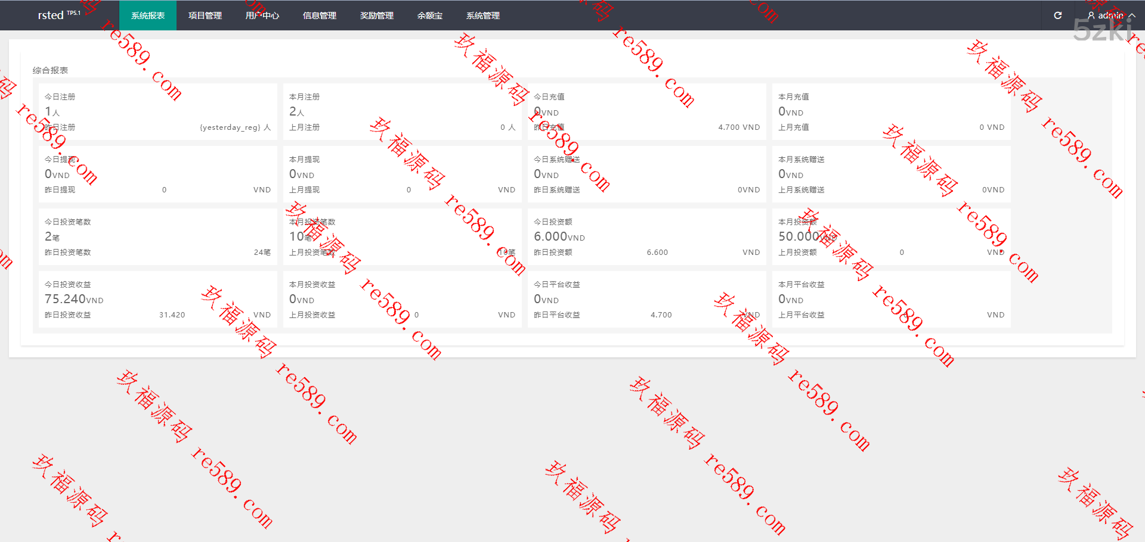Click the 今日注册 statistics card
Screen dimensions: 1145x542
(x=157, y=112)
